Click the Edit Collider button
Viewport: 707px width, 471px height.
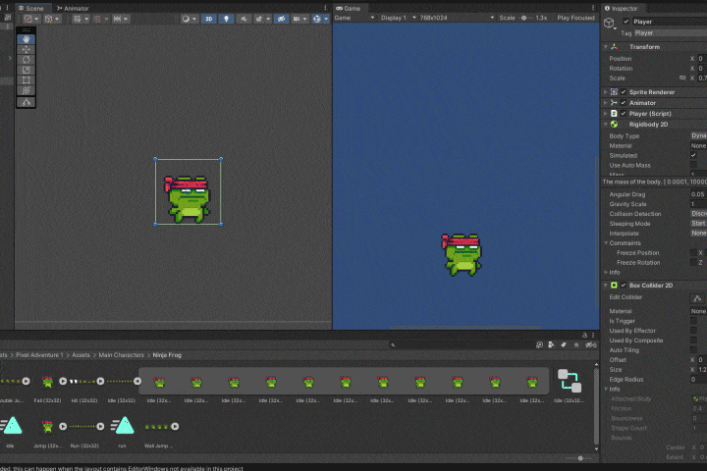pyautogui.click(x=697, y=298)
